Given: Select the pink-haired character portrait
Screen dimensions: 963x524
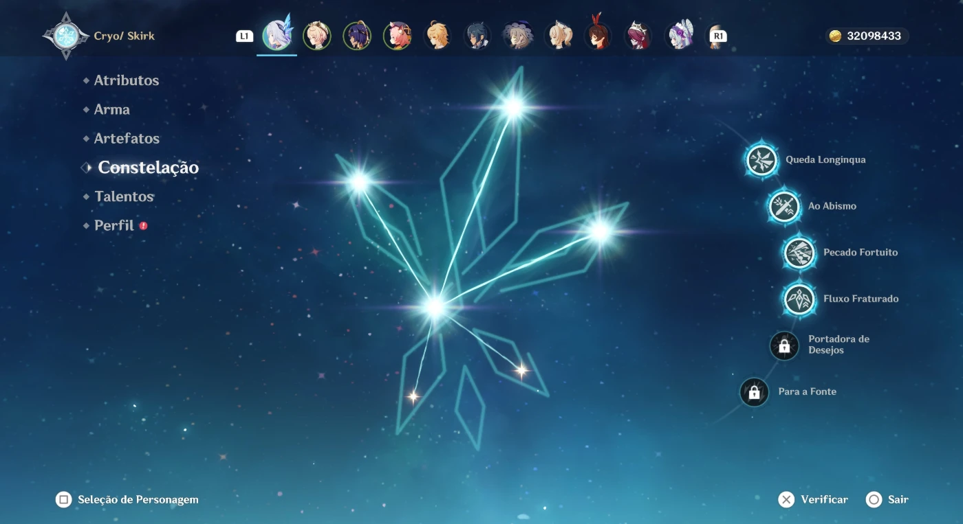Looking at the screenshot, I should tap(397, 36).
